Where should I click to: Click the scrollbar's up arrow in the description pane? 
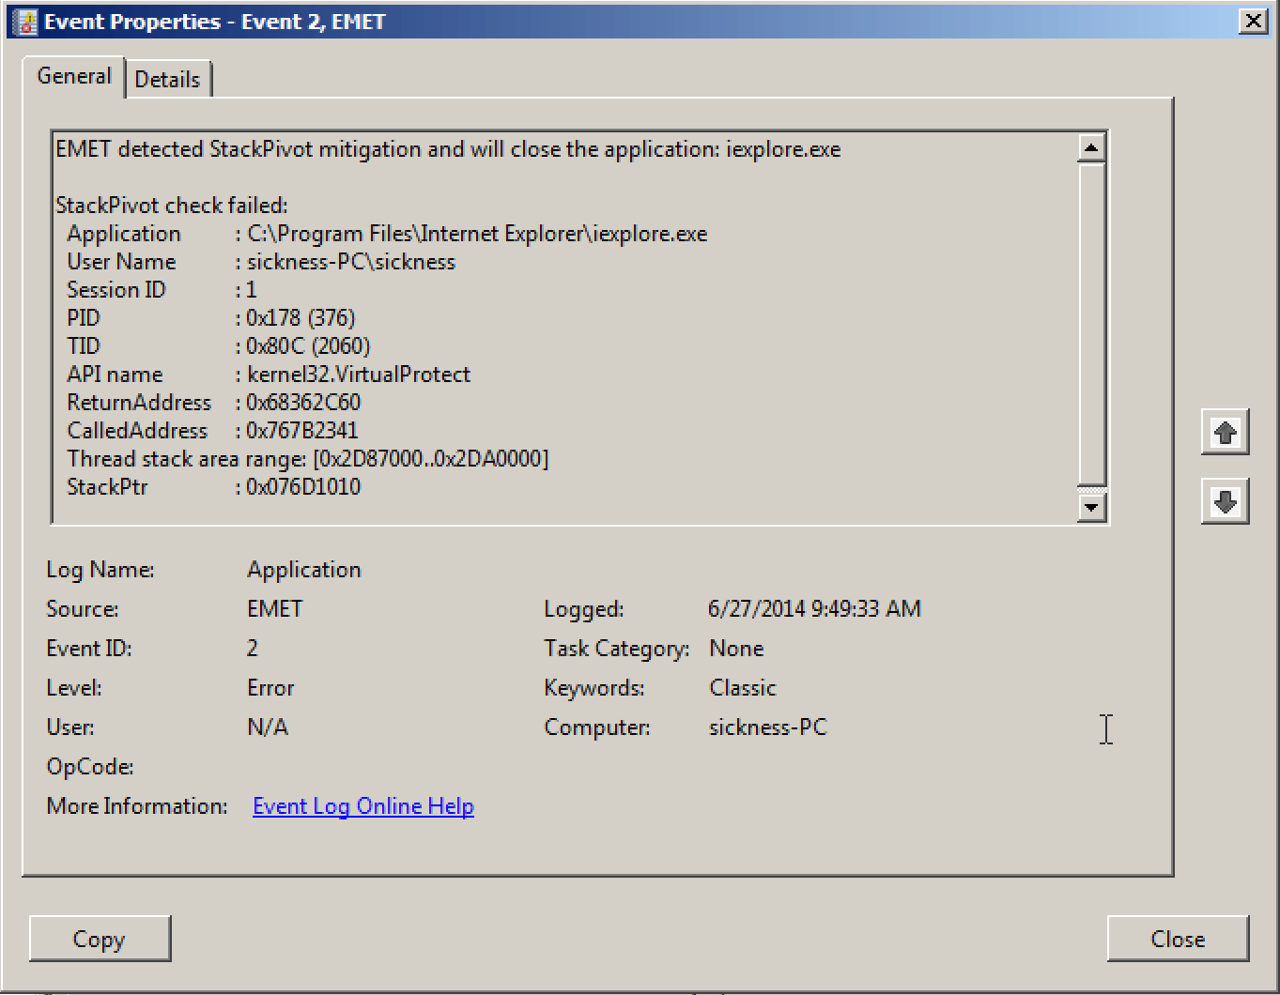(1090, 147)
